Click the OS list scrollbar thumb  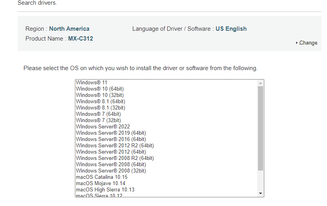pyautogui.click(x=260, y=128)
